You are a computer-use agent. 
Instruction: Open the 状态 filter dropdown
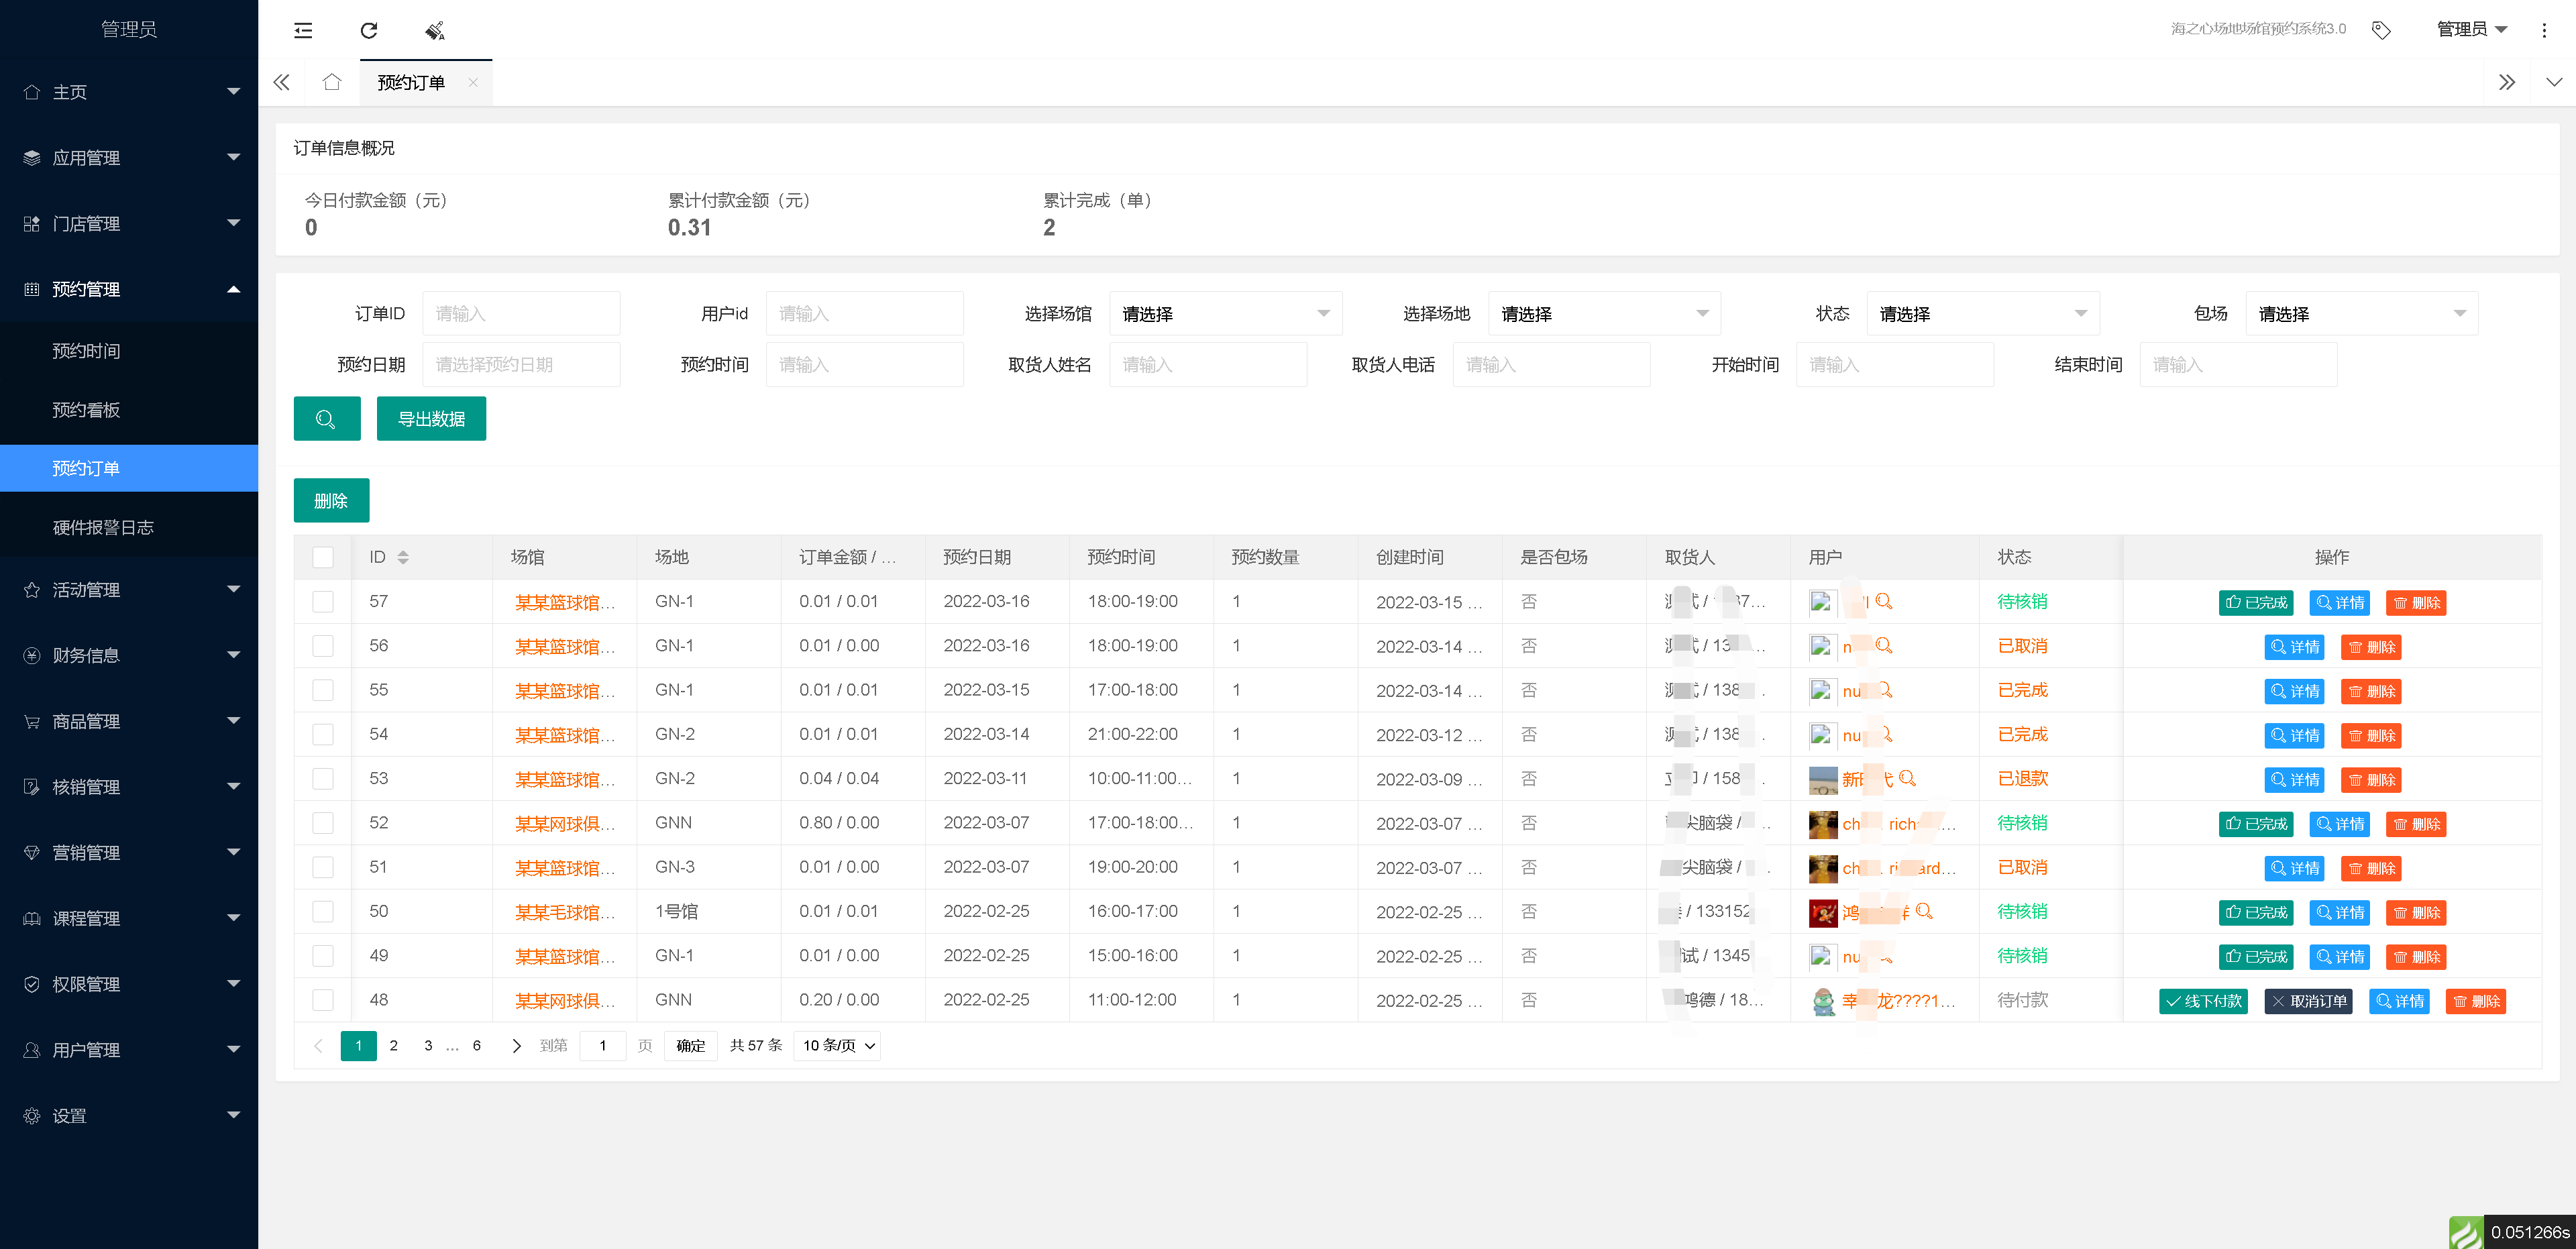[x=1982, y=314]
